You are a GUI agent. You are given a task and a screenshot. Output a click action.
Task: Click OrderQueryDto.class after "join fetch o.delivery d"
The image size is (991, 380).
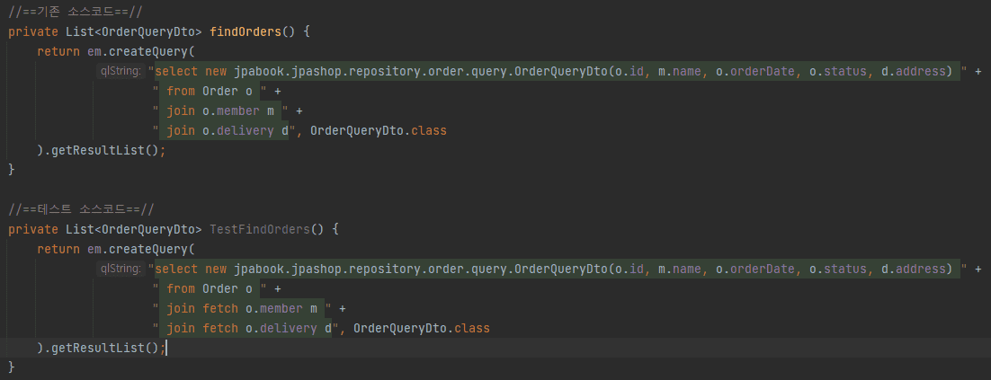[422, 328]
